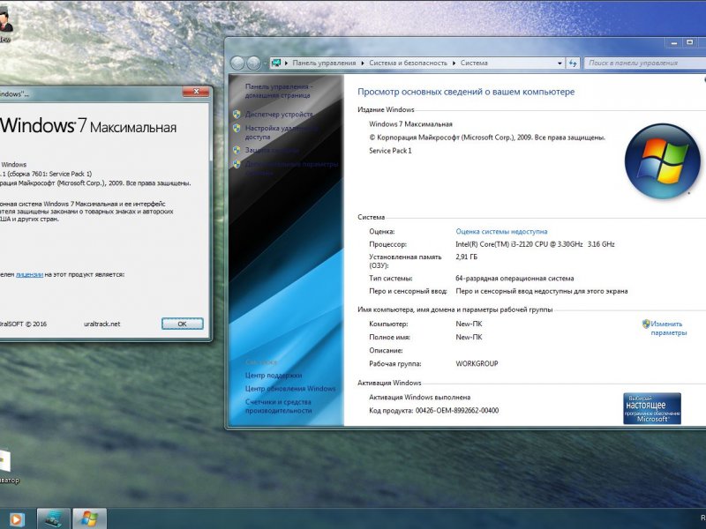
Task: Click Оценка системы недоступна link
Action: point(501,232)
